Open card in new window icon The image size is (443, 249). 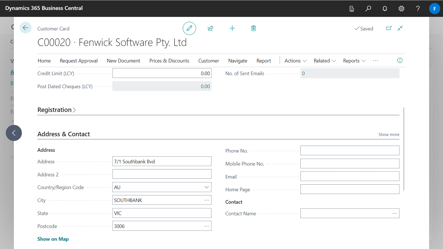(x=389, y=28)
